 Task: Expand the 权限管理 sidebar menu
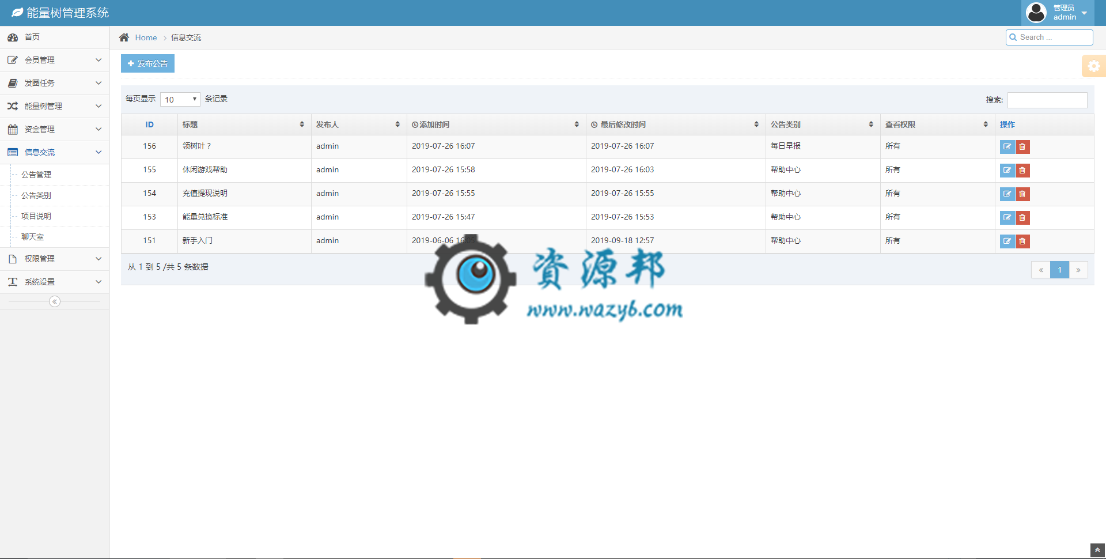[x=54, y=259]
